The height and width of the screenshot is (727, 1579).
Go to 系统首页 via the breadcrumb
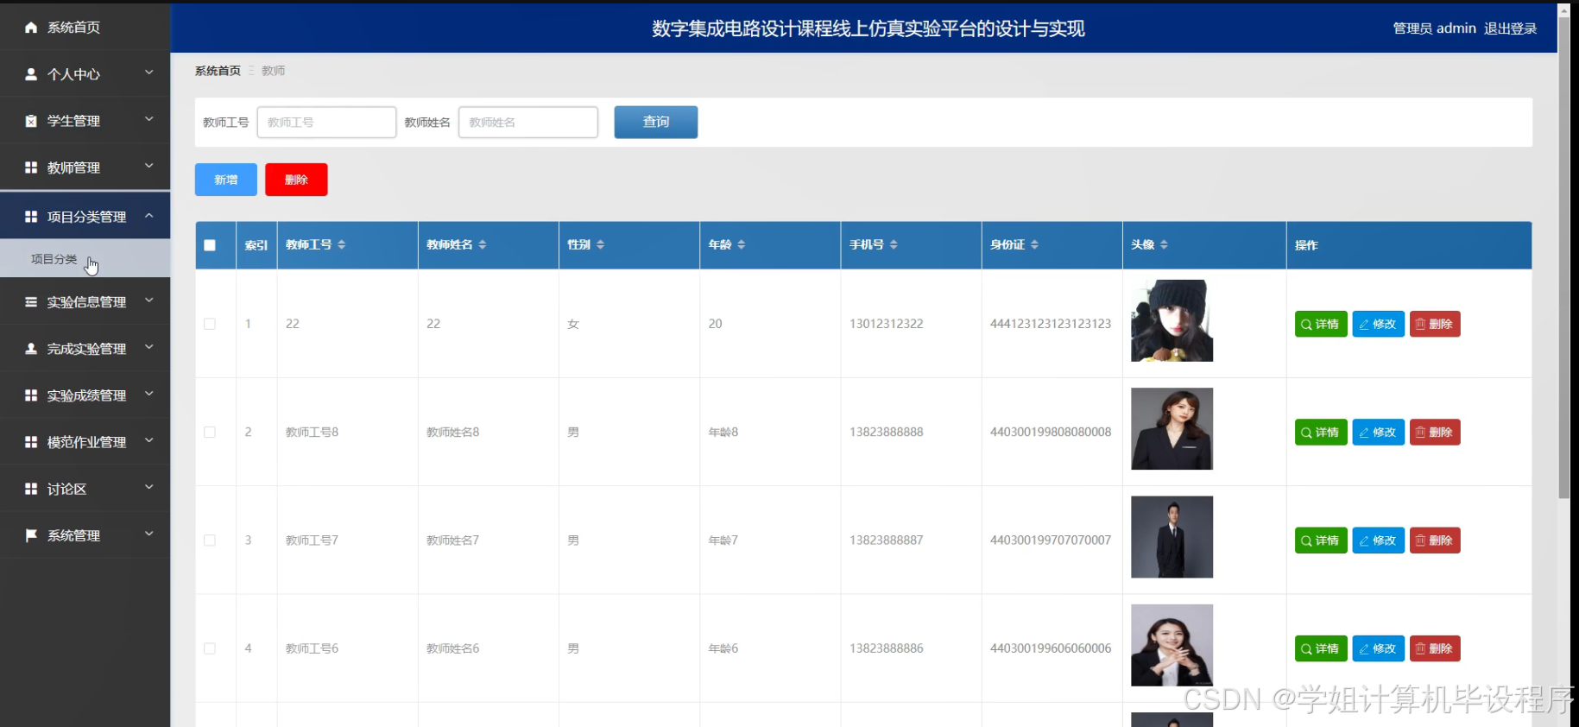[218, 71]
